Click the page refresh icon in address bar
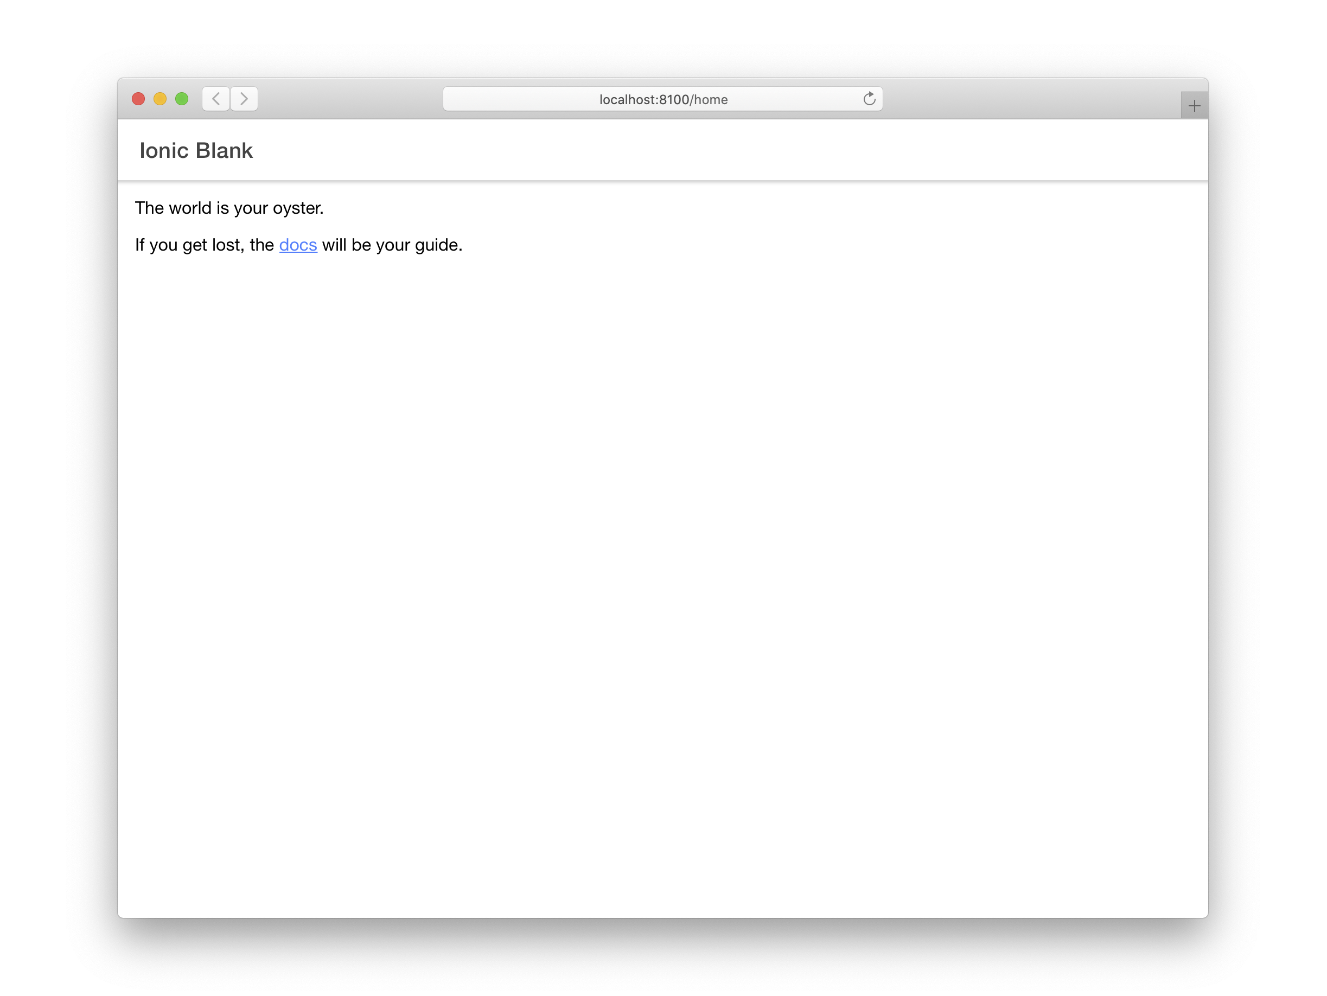This screenshot has width=1327, height=996. pos(869,99)
